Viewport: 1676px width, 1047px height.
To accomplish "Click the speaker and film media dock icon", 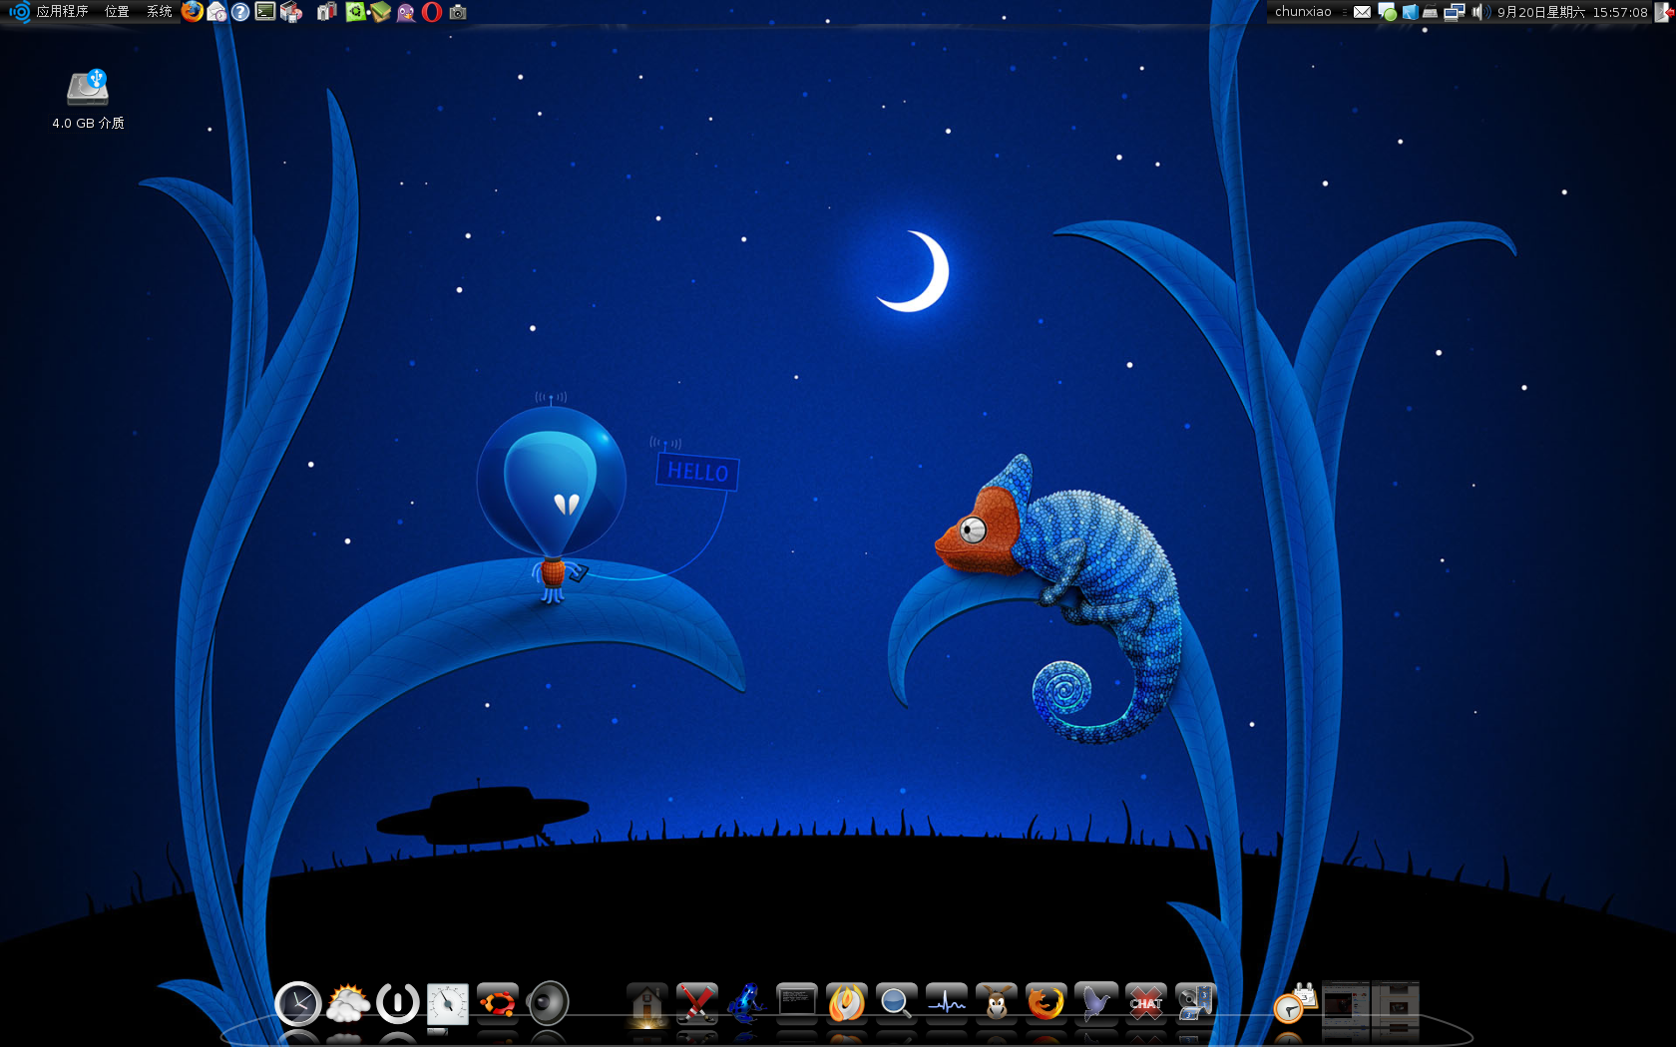I will 1195,1003.
